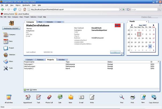Click the Edit button on company card

point(115,52)
